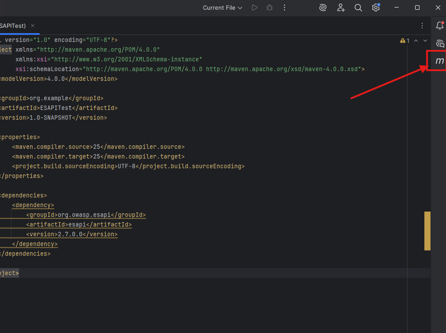The width and height of the screenshot is (446, 333).
Task: Open Code With Me collaboration icon
Action: (341, 8)
